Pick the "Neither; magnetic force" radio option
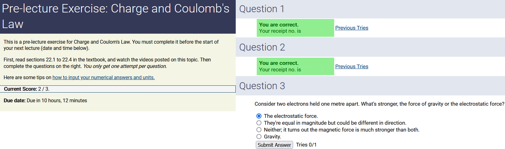505x149 pixels. (259, 130)
